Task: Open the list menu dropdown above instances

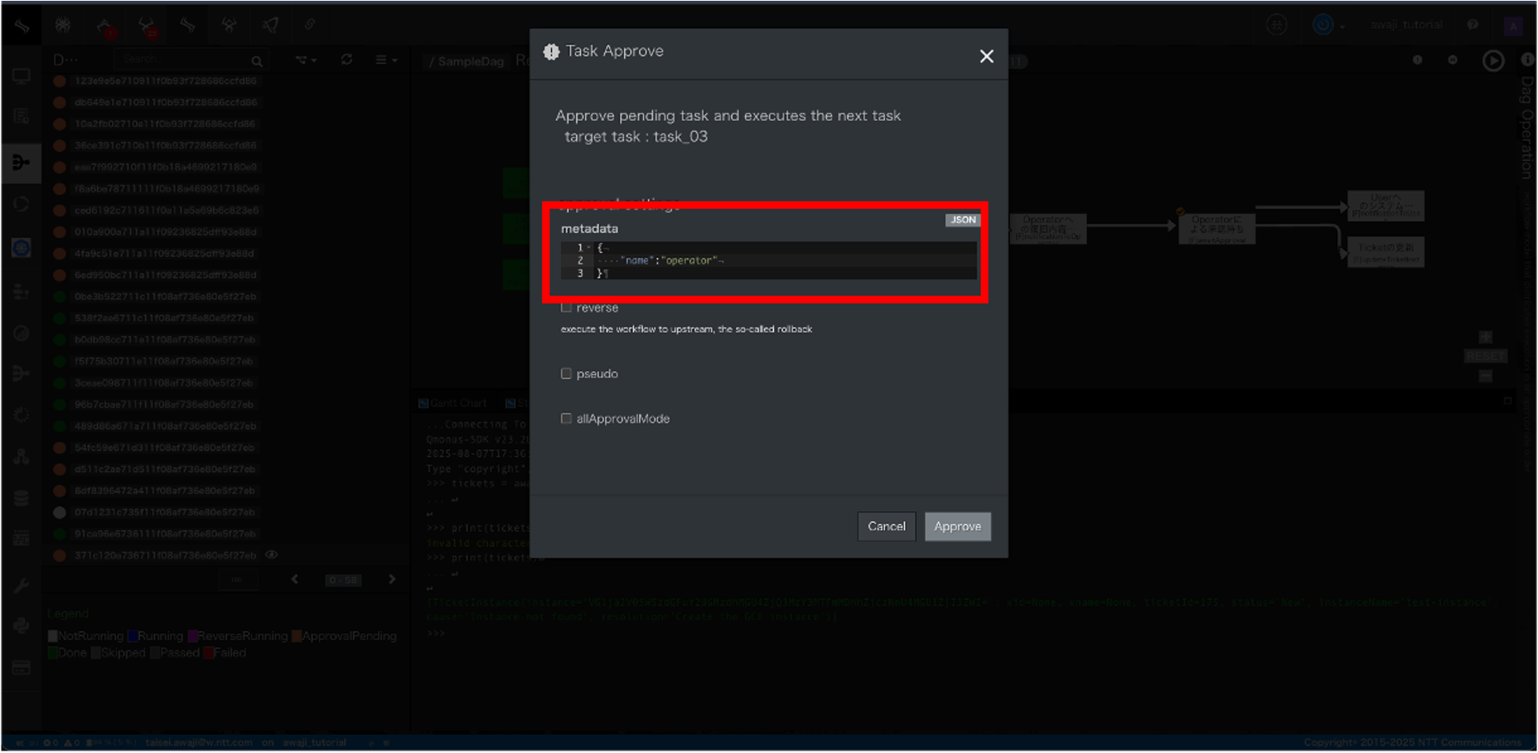Action: [x=386, y=60]
